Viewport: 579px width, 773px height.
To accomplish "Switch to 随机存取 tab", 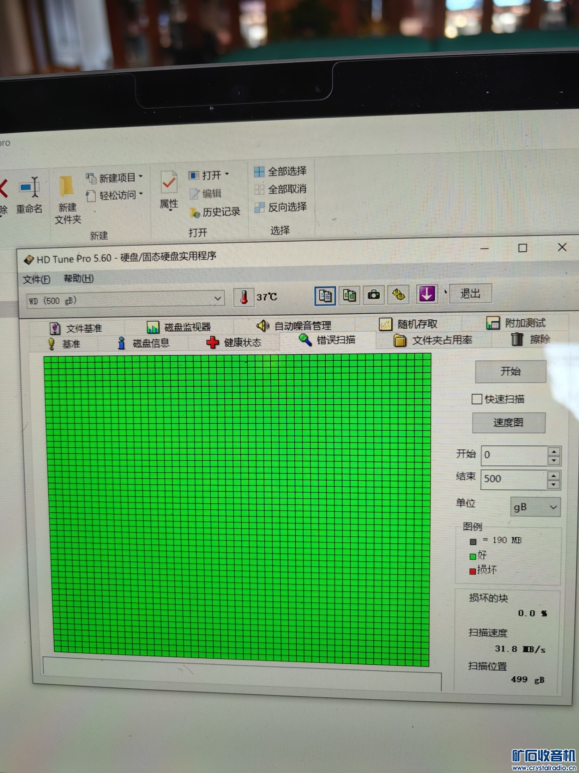I will 408,324.
